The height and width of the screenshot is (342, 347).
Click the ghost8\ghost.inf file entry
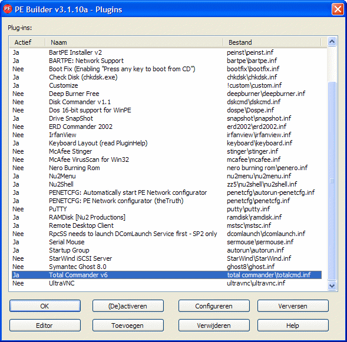point(251,267)
